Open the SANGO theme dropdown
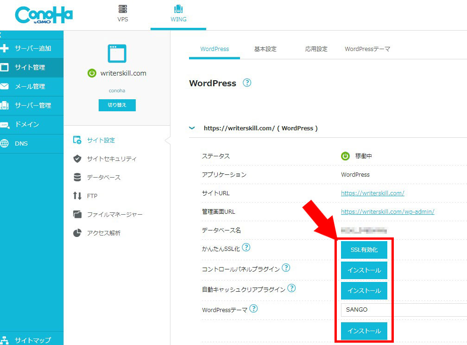Screen dimensions: 467x345 click(404, 310)
